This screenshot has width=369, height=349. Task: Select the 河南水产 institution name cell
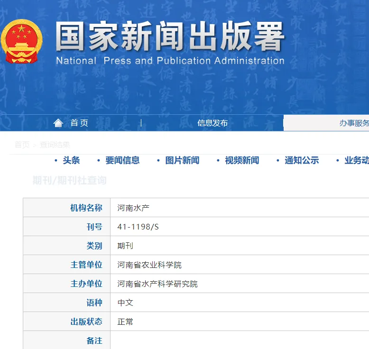coord(133,208)
